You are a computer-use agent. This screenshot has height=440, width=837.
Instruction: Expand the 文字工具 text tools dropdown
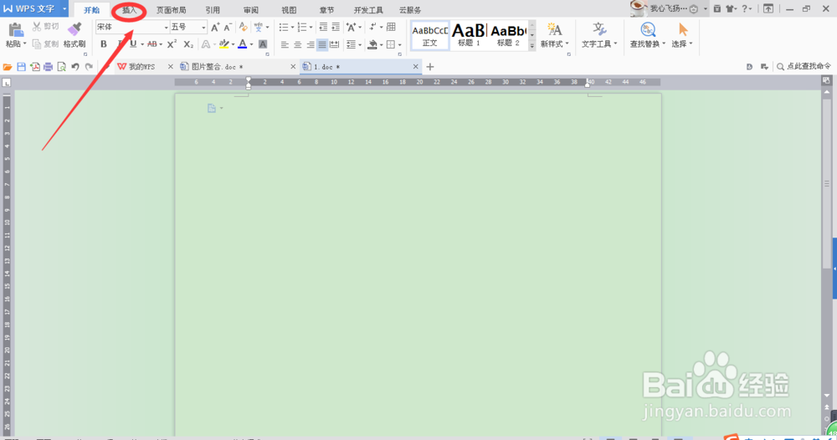tap(615, 43)
